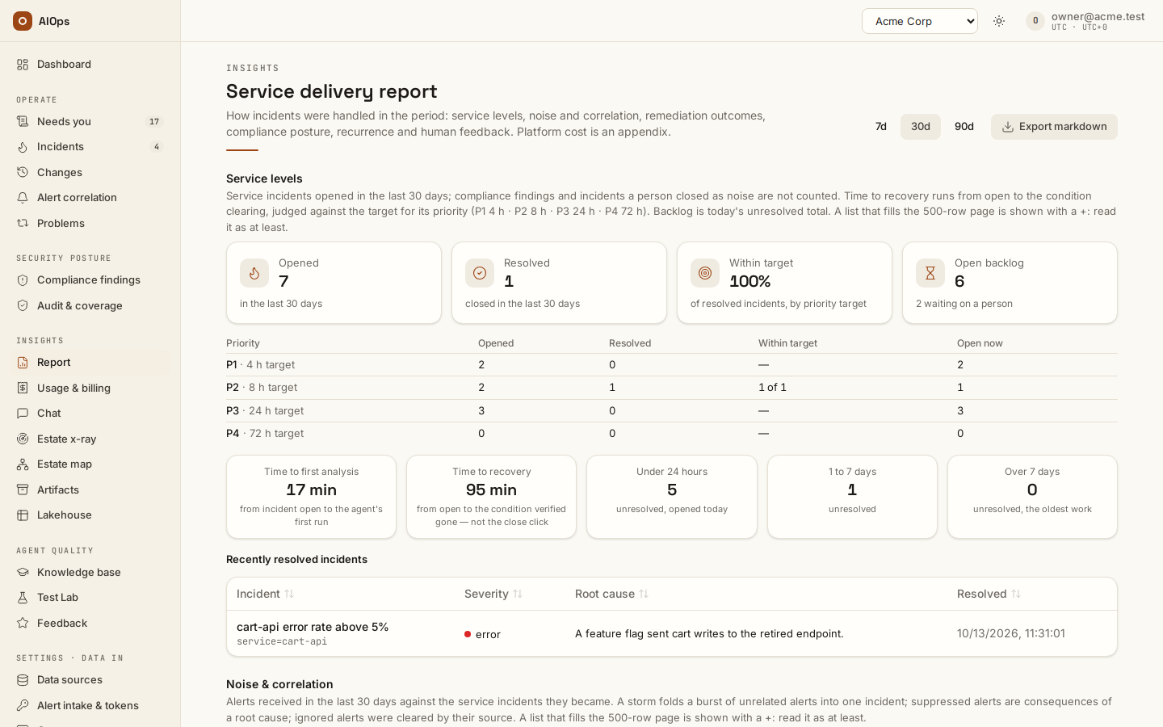Sort table by Resolved column

pyautogui.click(x=989, y=595)
